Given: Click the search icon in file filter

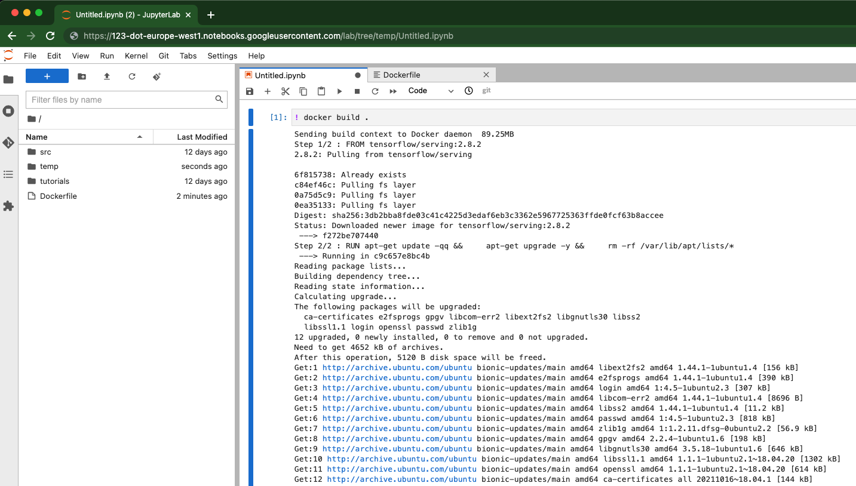Looking at the screenshot, I should pos(220,99).
